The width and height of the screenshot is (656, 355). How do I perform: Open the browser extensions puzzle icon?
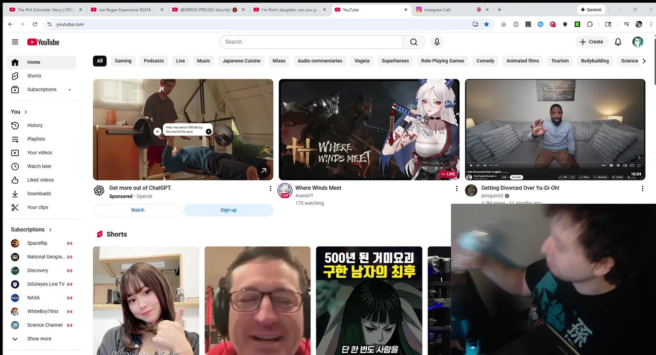click(x=590, y=24)
